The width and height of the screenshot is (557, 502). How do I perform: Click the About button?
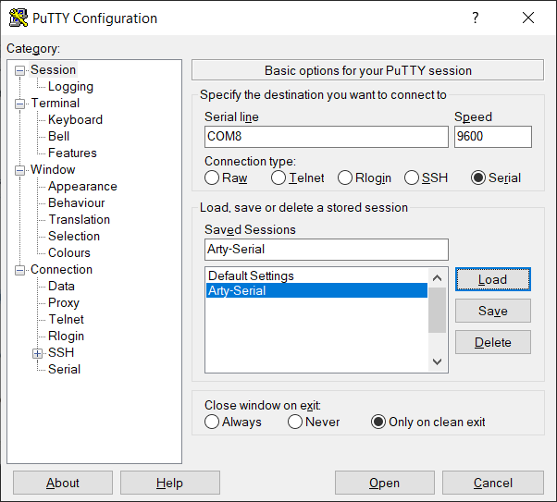[x=63, y=483]
